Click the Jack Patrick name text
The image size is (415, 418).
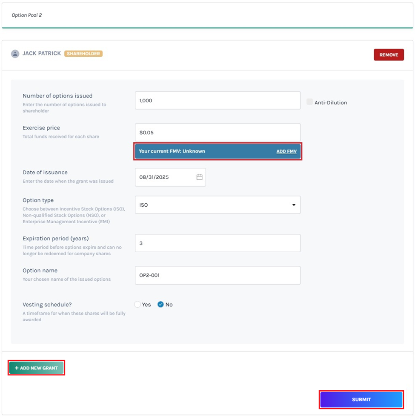pos(42,54)
